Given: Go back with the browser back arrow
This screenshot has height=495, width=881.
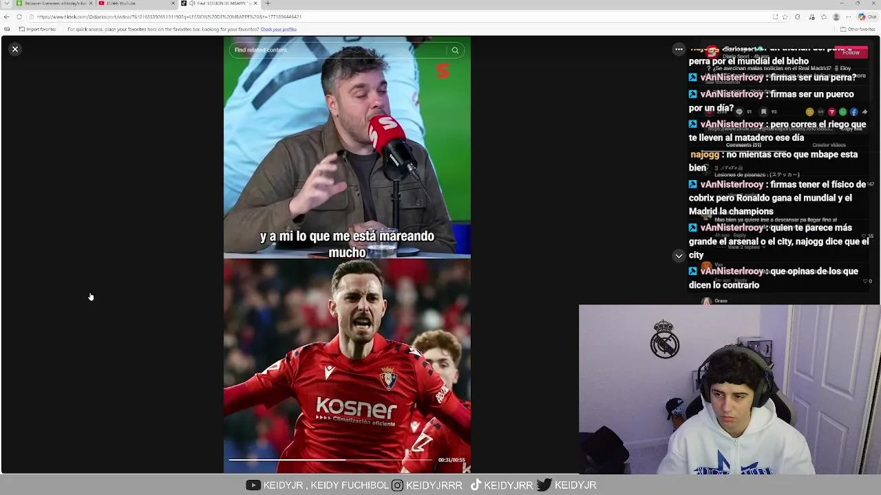Looking at the screenshot, I should (7, 16).
